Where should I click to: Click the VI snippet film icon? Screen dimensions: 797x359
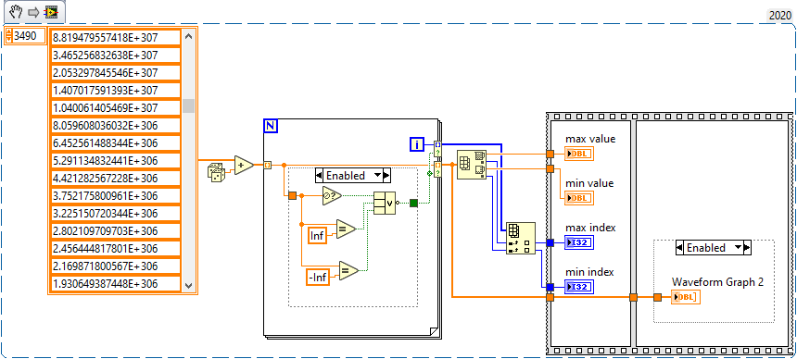[50, 12]
